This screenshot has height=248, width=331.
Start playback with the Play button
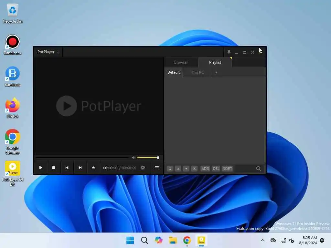point(40,168)
